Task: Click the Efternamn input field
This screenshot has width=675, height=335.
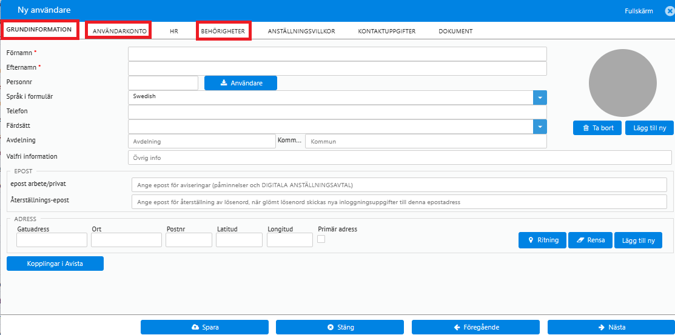Action: coord(337,68)
